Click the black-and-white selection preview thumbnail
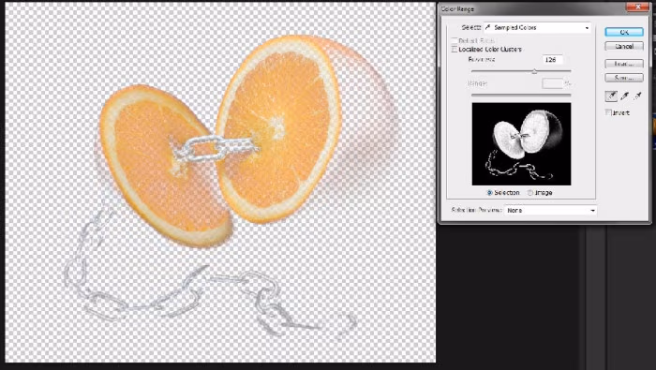This screenshot has width=656, height=370. 521,144
